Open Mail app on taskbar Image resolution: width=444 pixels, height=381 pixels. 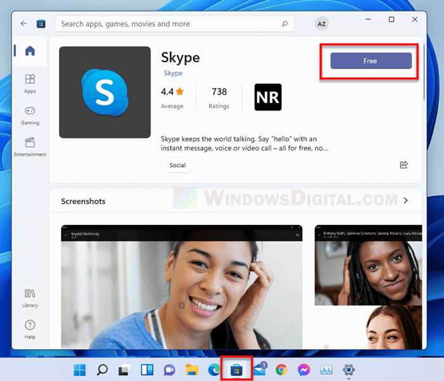point(259,369)
